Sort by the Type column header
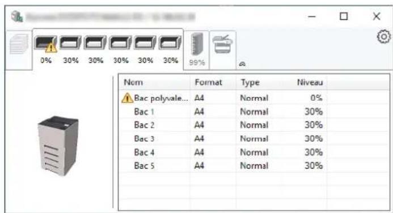The image size is (393, 213). click(259, 82)
